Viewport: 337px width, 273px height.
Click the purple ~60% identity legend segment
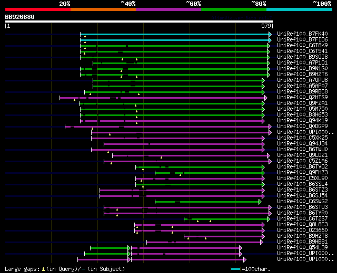click(168, 9)
